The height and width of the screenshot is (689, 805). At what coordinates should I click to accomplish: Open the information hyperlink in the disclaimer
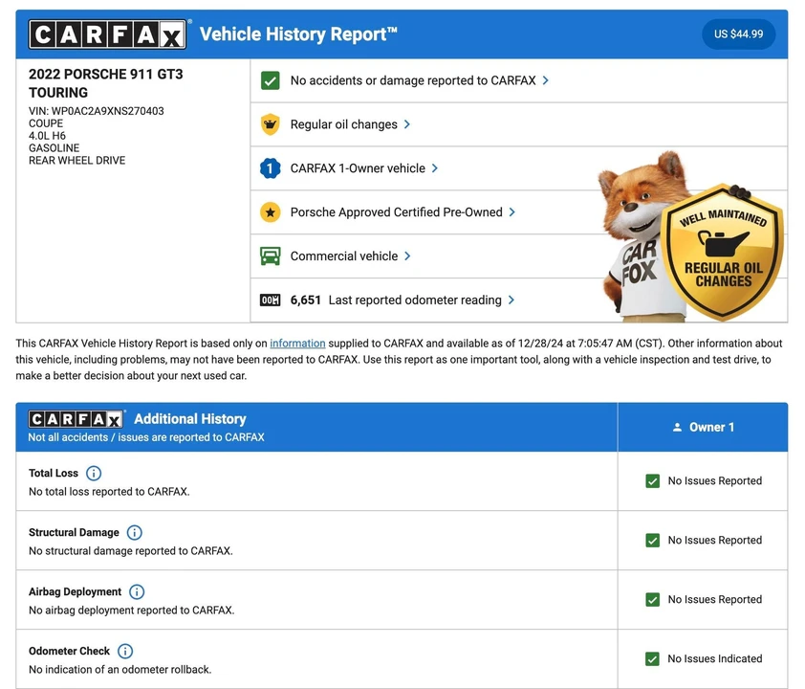pos(297,344)
